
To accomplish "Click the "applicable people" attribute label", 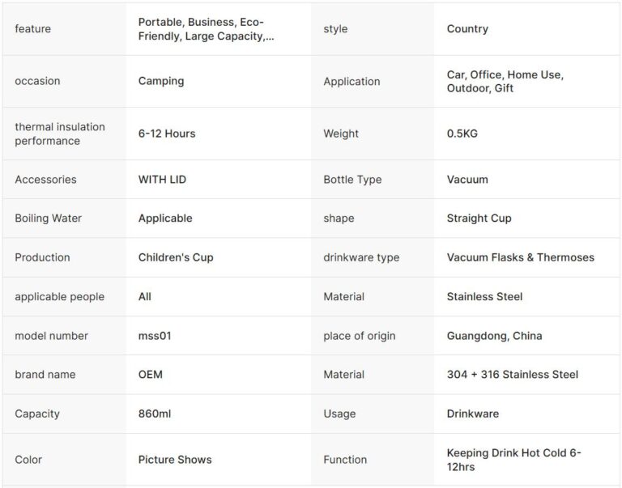I will (x=59, y=297).
